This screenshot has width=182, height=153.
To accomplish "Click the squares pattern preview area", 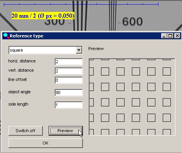I will coord(132,97).
